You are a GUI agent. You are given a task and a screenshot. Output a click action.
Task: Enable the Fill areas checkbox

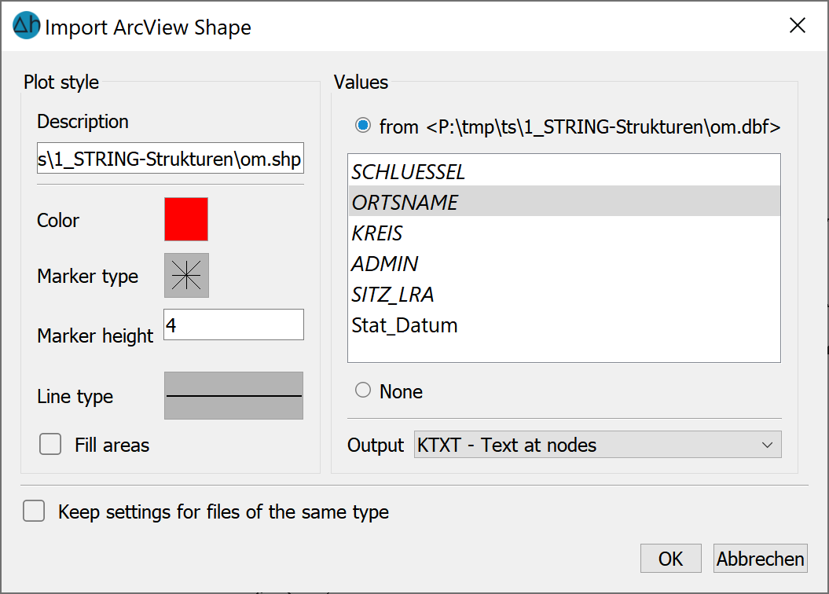[x=50, y=445]
